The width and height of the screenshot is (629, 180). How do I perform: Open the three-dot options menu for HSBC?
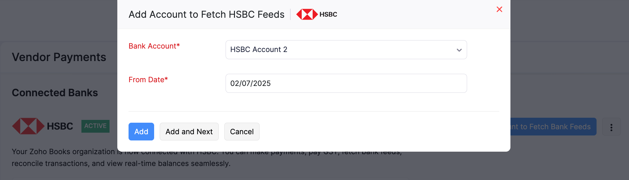click(611, 127)
